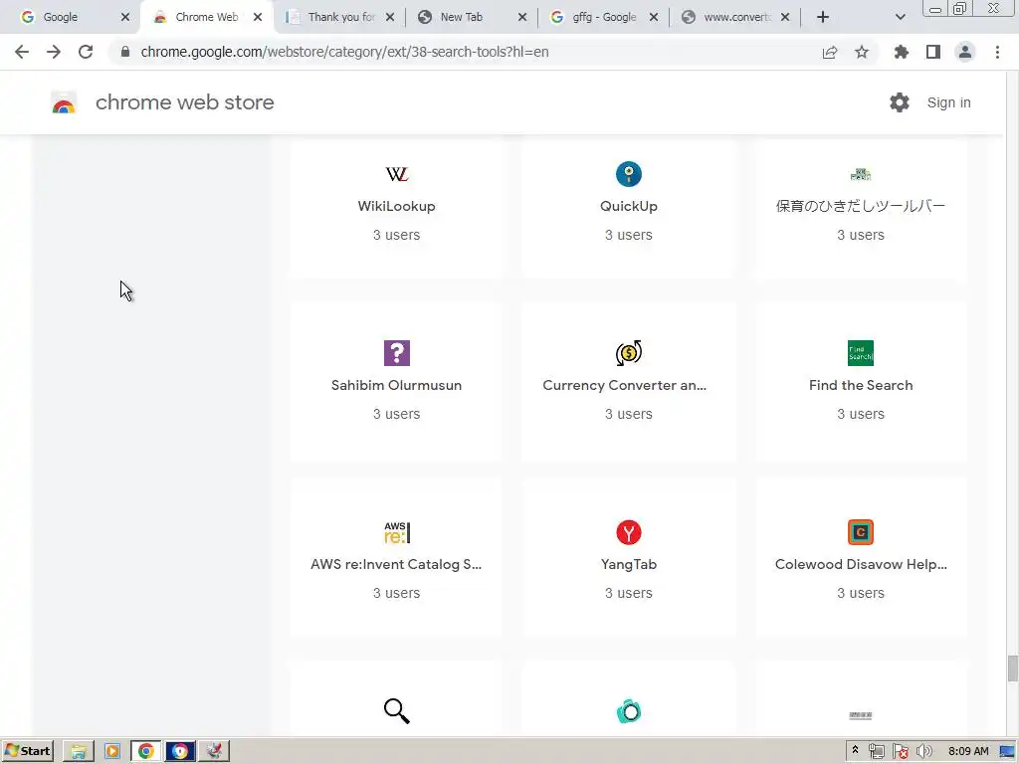Go back to the previous page
This screenshot has height=764, width=1019.
(x=22, y=52)
